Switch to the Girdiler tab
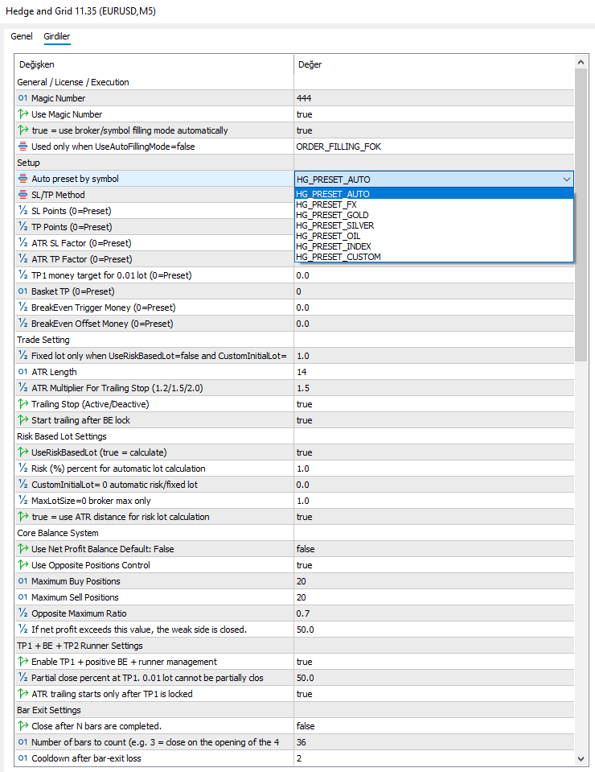This screenshot has width=595, height=772. pyautogui.click(x=56, y=36)
